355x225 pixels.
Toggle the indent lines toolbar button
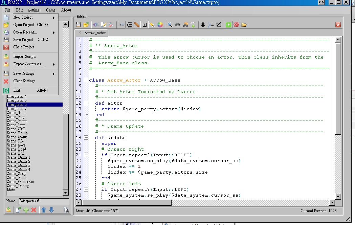pyautogui.click(x=129, y=25)
